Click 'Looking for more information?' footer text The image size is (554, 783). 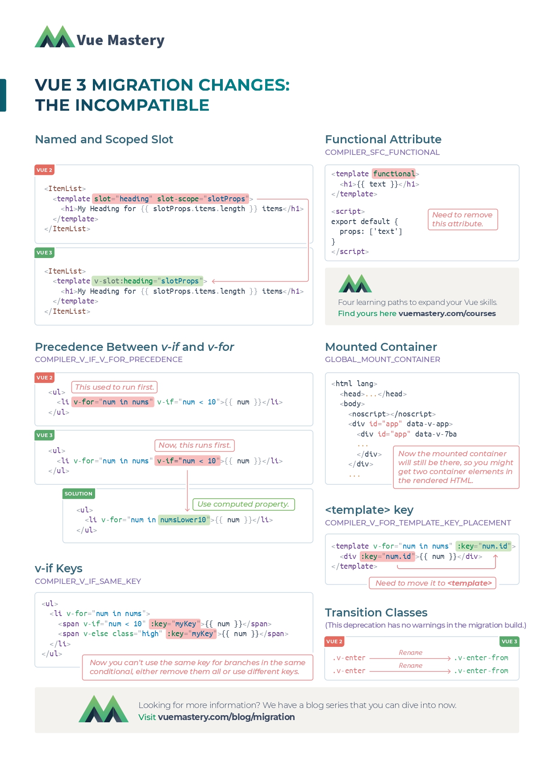pyautogui.click(x=297, y=705)
